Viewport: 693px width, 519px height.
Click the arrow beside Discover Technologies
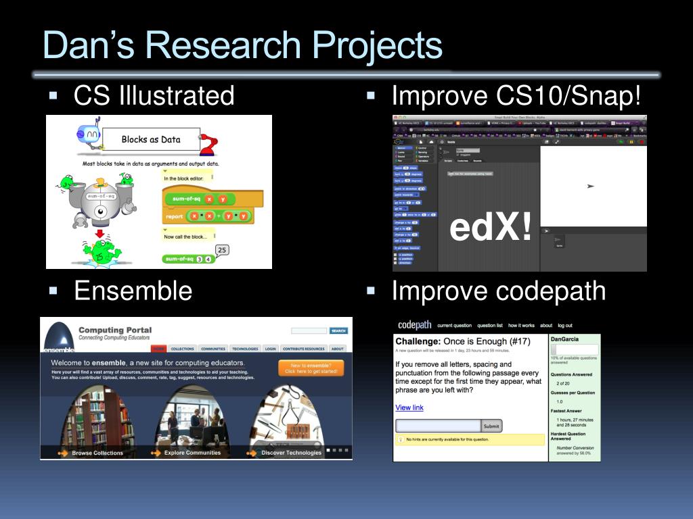coord(252,453)
